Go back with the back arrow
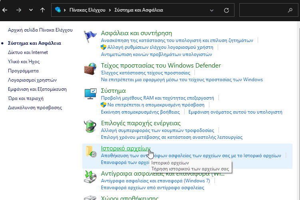 (5, 10)
